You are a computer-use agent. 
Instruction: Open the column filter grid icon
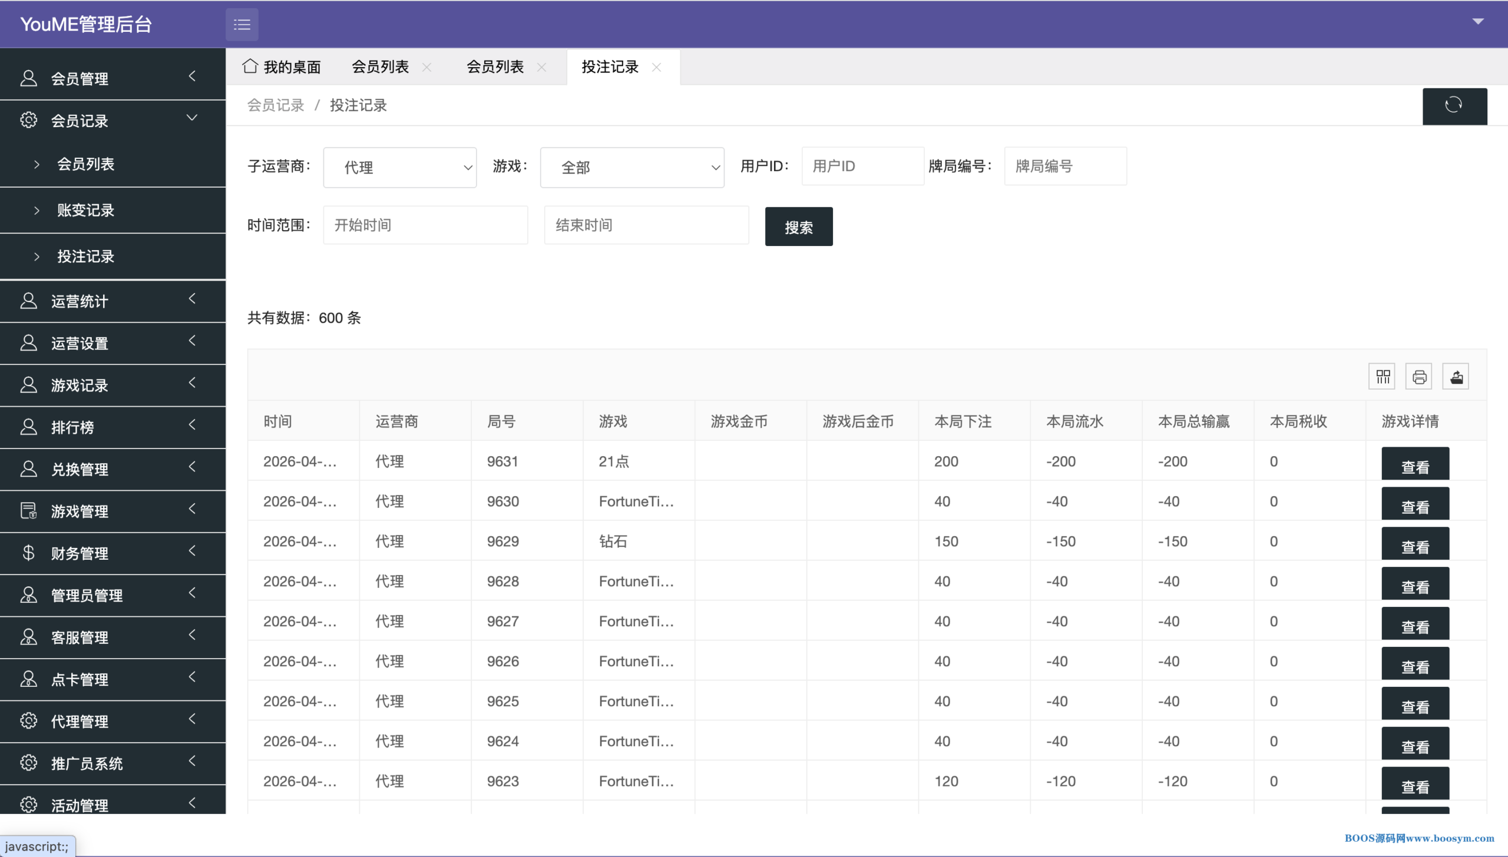(1382, 377)
